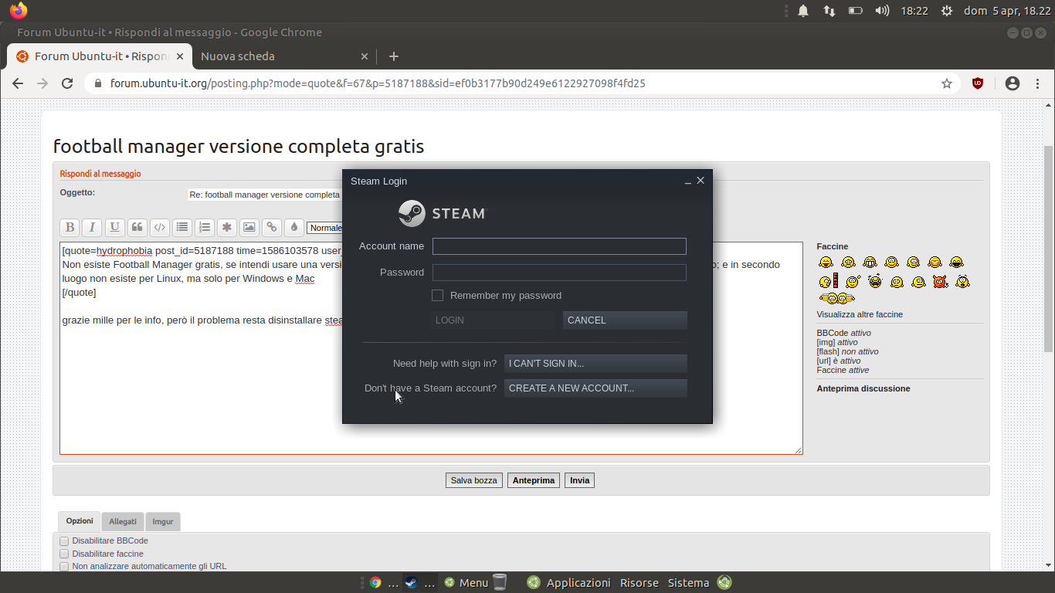The height and width of the screenshot is (593, 1055).
Task: Insert a numbered list in the editor
Action: tap(204, 227)
